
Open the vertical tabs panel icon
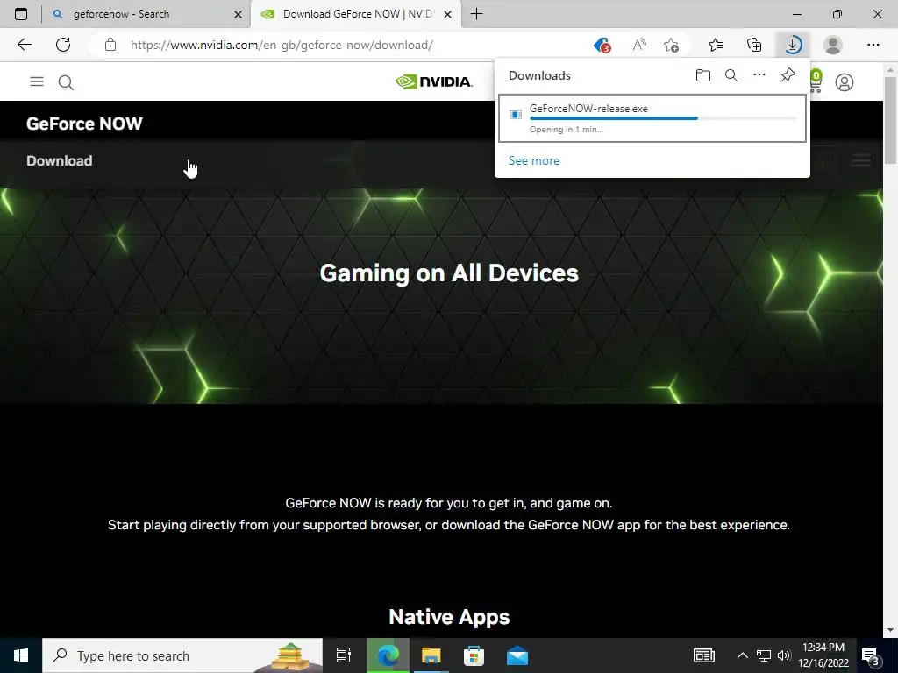(x=21, y=14)
